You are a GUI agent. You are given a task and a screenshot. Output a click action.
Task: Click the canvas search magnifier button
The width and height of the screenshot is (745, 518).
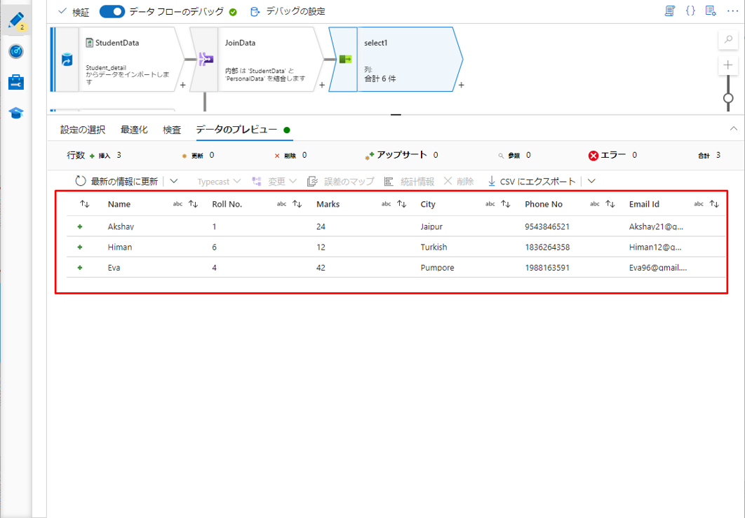pos(728,40)
